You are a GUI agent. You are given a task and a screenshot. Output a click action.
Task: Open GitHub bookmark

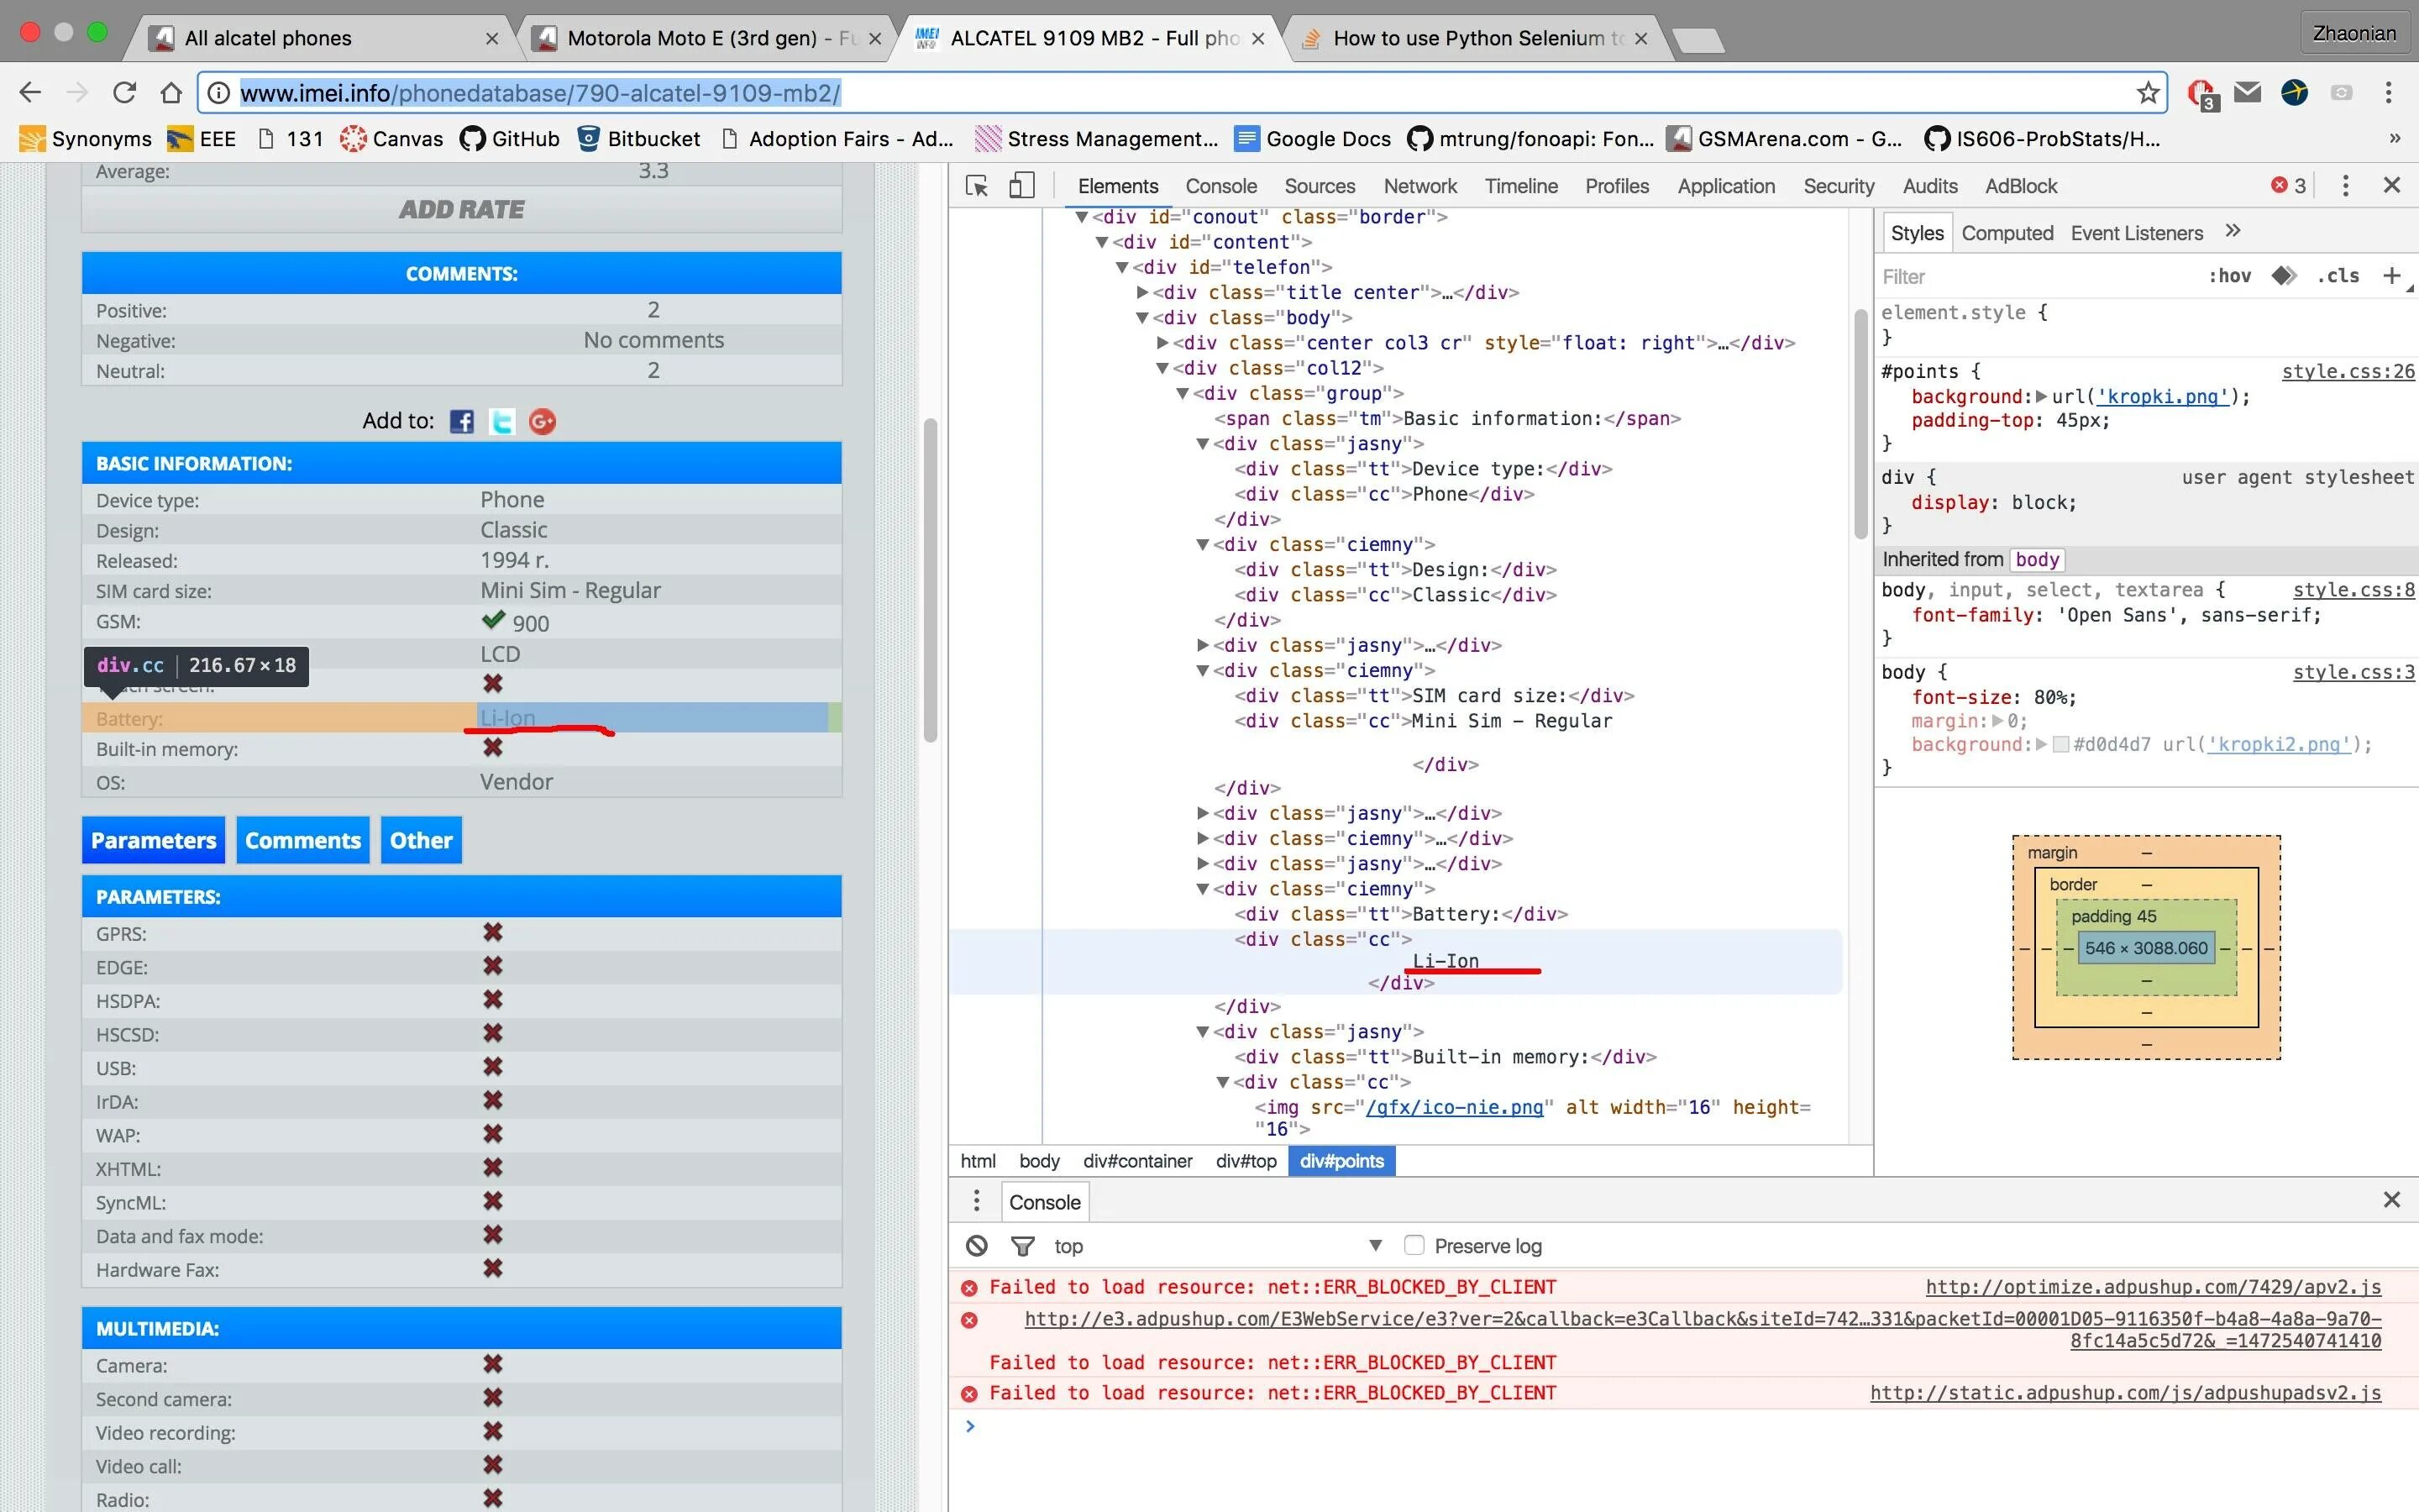coord(510,138)
